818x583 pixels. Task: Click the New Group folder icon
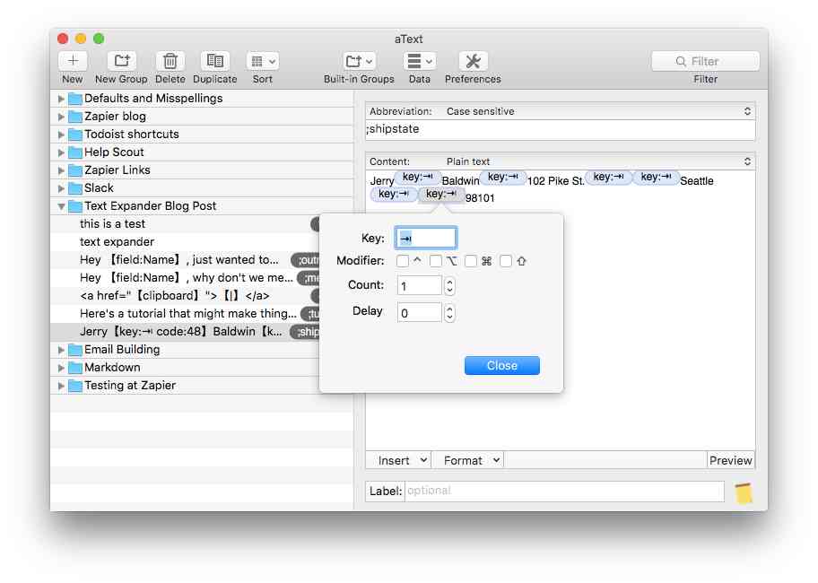120,61
